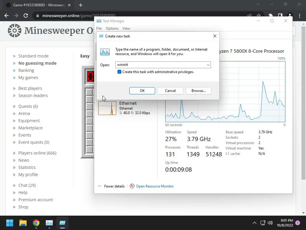Click Chrome back arrow
306x230 pixels.
[7, 16]
